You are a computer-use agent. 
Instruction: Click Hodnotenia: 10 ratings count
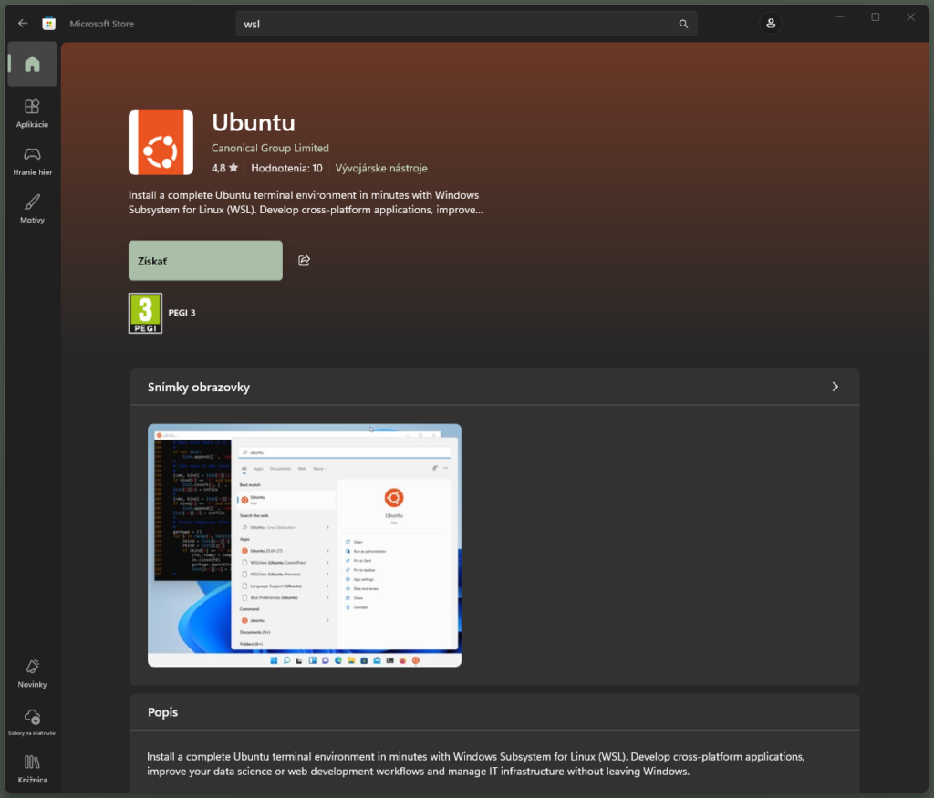[x=286, y=168]
